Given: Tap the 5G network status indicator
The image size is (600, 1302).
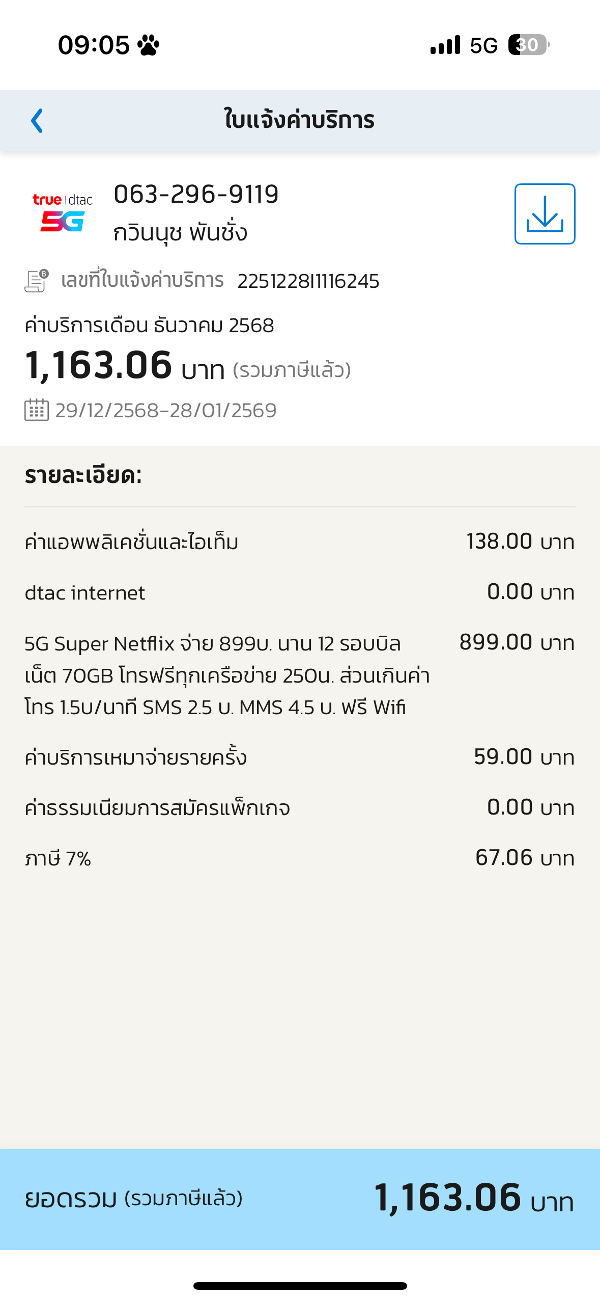Looking at the screenshot, I should [483, 45].
